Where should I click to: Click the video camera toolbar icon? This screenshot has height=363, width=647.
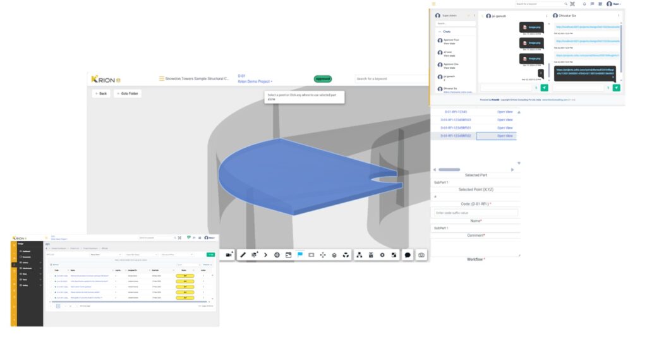coord(229,255)
